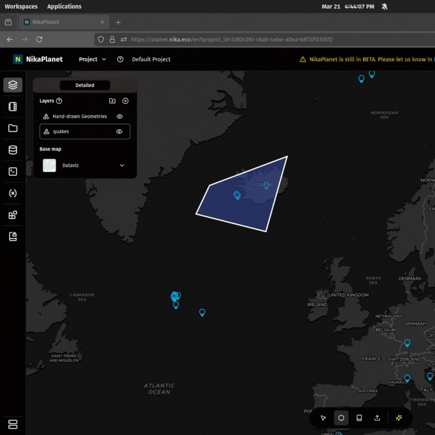The height and width of the screenshot is (435, 435).
Task: Click the quake marker on Iceland label
Action: 266,186
